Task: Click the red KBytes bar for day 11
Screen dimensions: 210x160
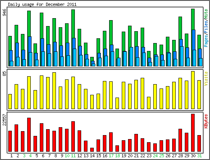Action: [x=73, y=136]
